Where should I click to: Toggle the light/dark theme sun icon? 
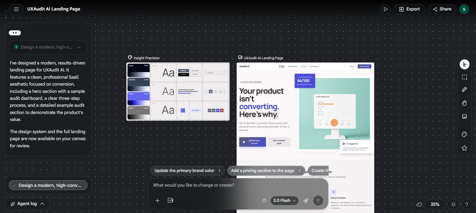click(453, 204)
